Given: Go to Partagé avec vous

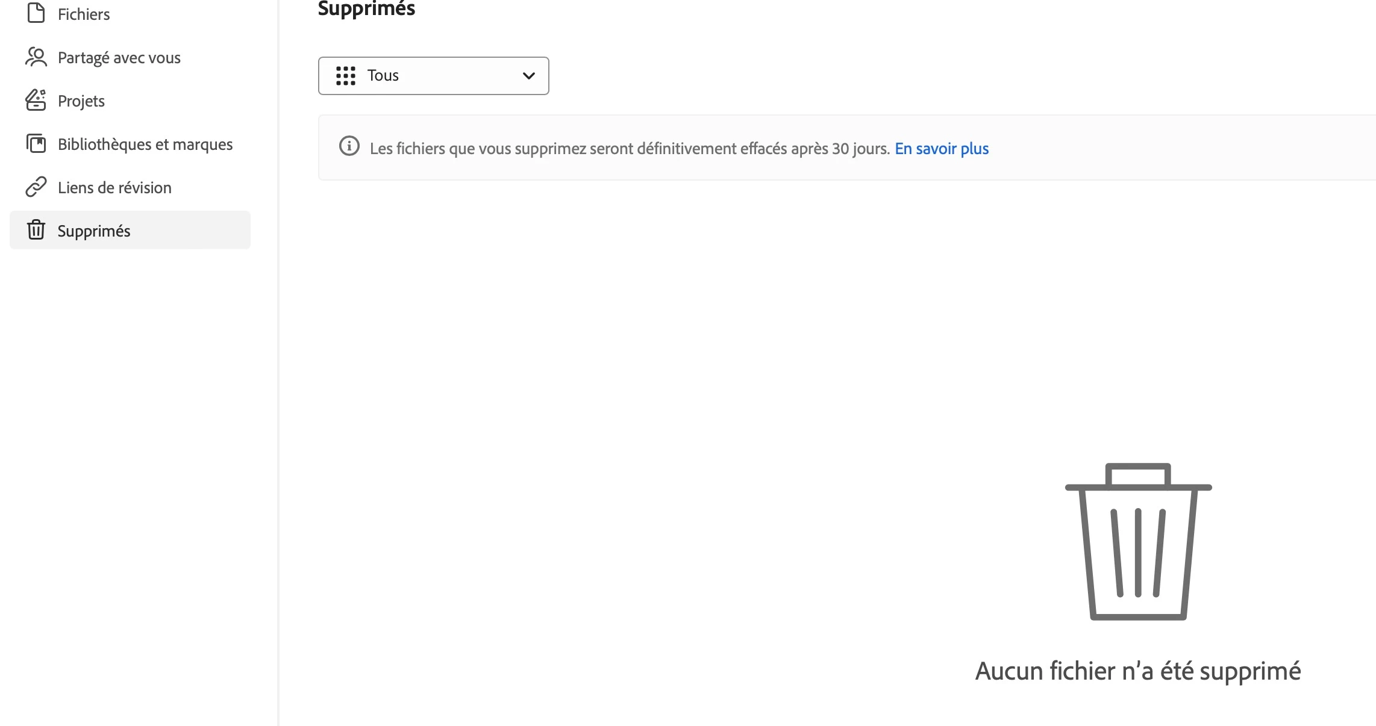Looking at the screenshot, I should click(119, 58).
